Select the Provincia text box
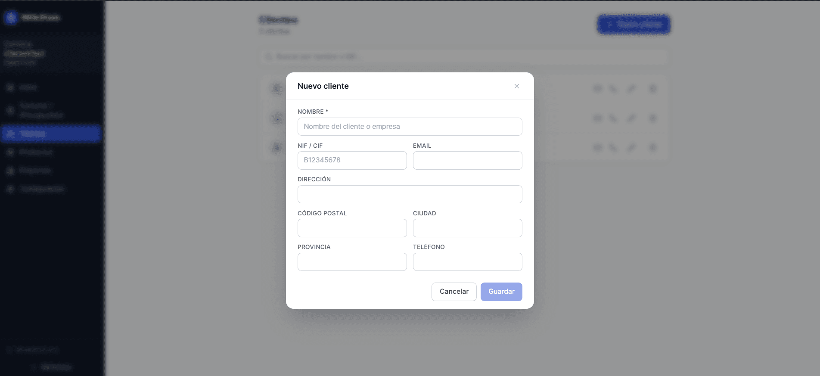 tap(352, 262)
